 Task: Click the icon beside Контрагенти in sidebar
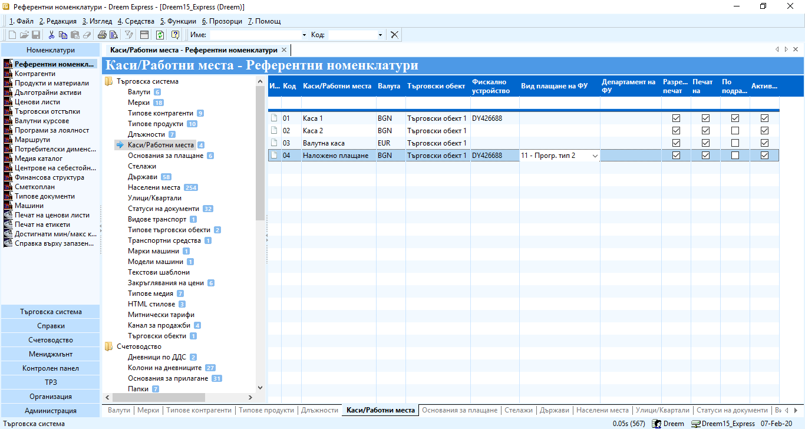click(8, 74)
